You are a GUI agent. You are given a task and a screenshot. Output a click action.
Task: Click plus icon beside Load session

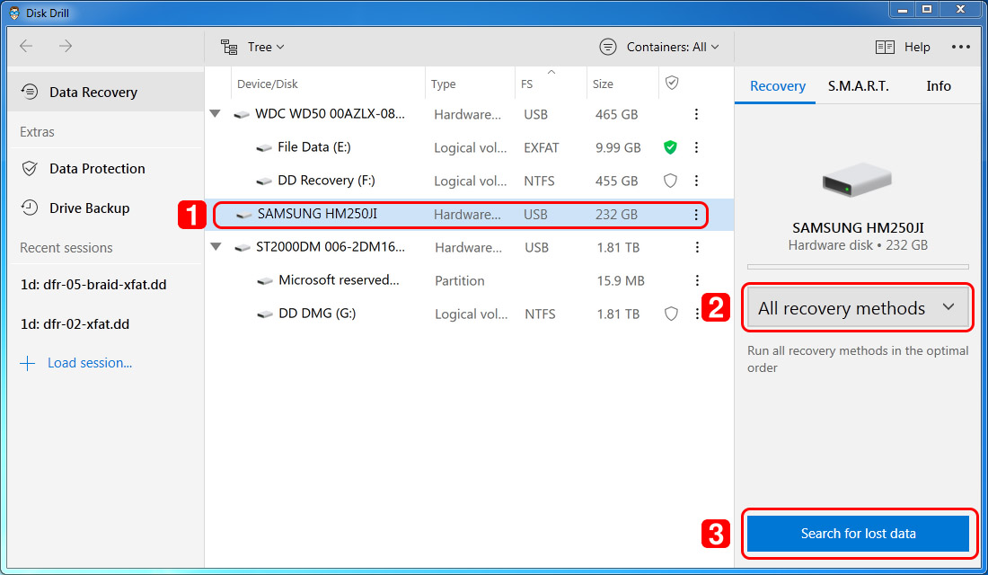[x=28, y=363]
